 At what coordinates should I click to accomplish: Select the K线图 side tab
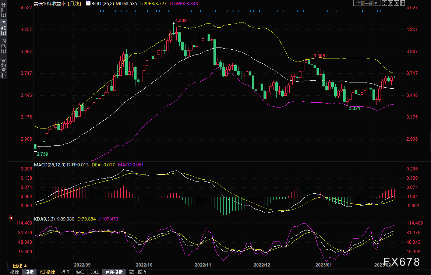(4, 28)
